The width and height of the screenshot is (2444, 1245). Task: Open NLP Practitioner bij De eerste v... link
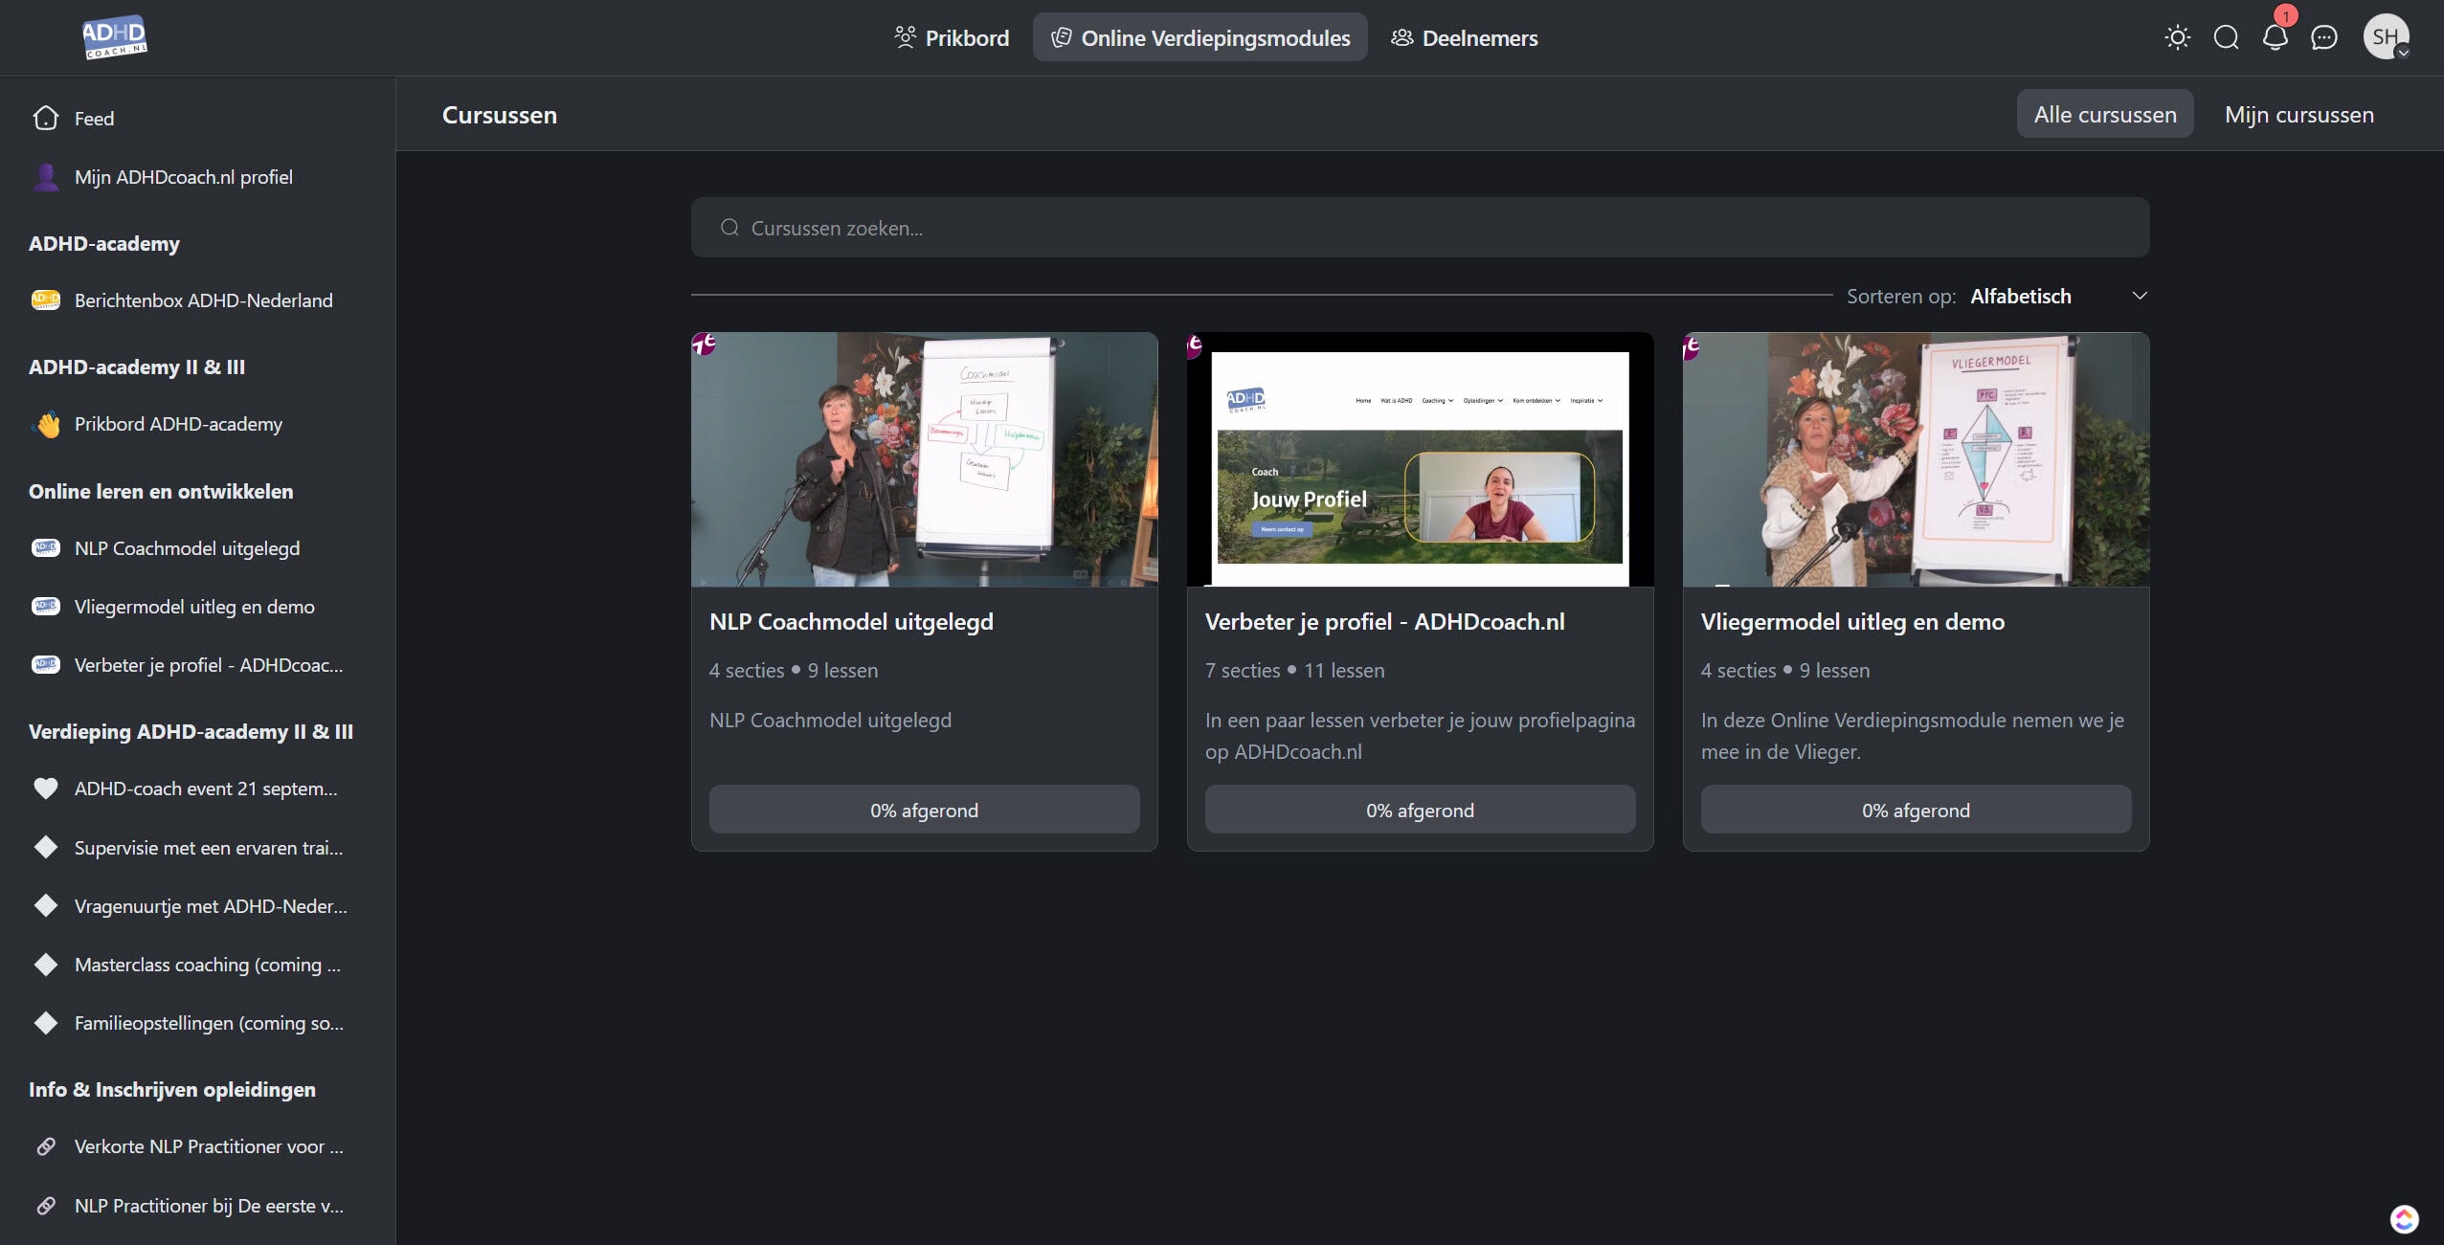pyautogui.click(x=209, y=1206)
